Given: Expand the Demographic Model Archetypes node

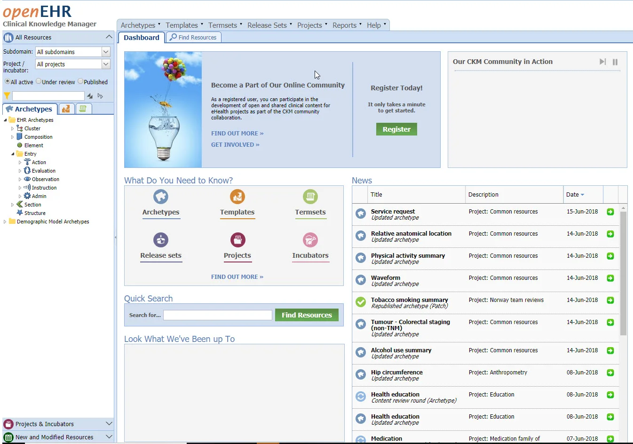Looking at the screenshot, I should click(5, 222).
